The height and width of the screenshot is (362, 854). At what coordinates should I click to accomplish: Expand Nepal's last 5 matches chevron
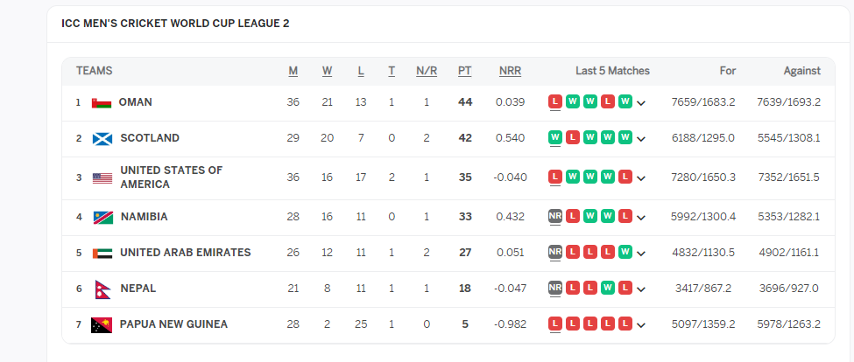641,289
